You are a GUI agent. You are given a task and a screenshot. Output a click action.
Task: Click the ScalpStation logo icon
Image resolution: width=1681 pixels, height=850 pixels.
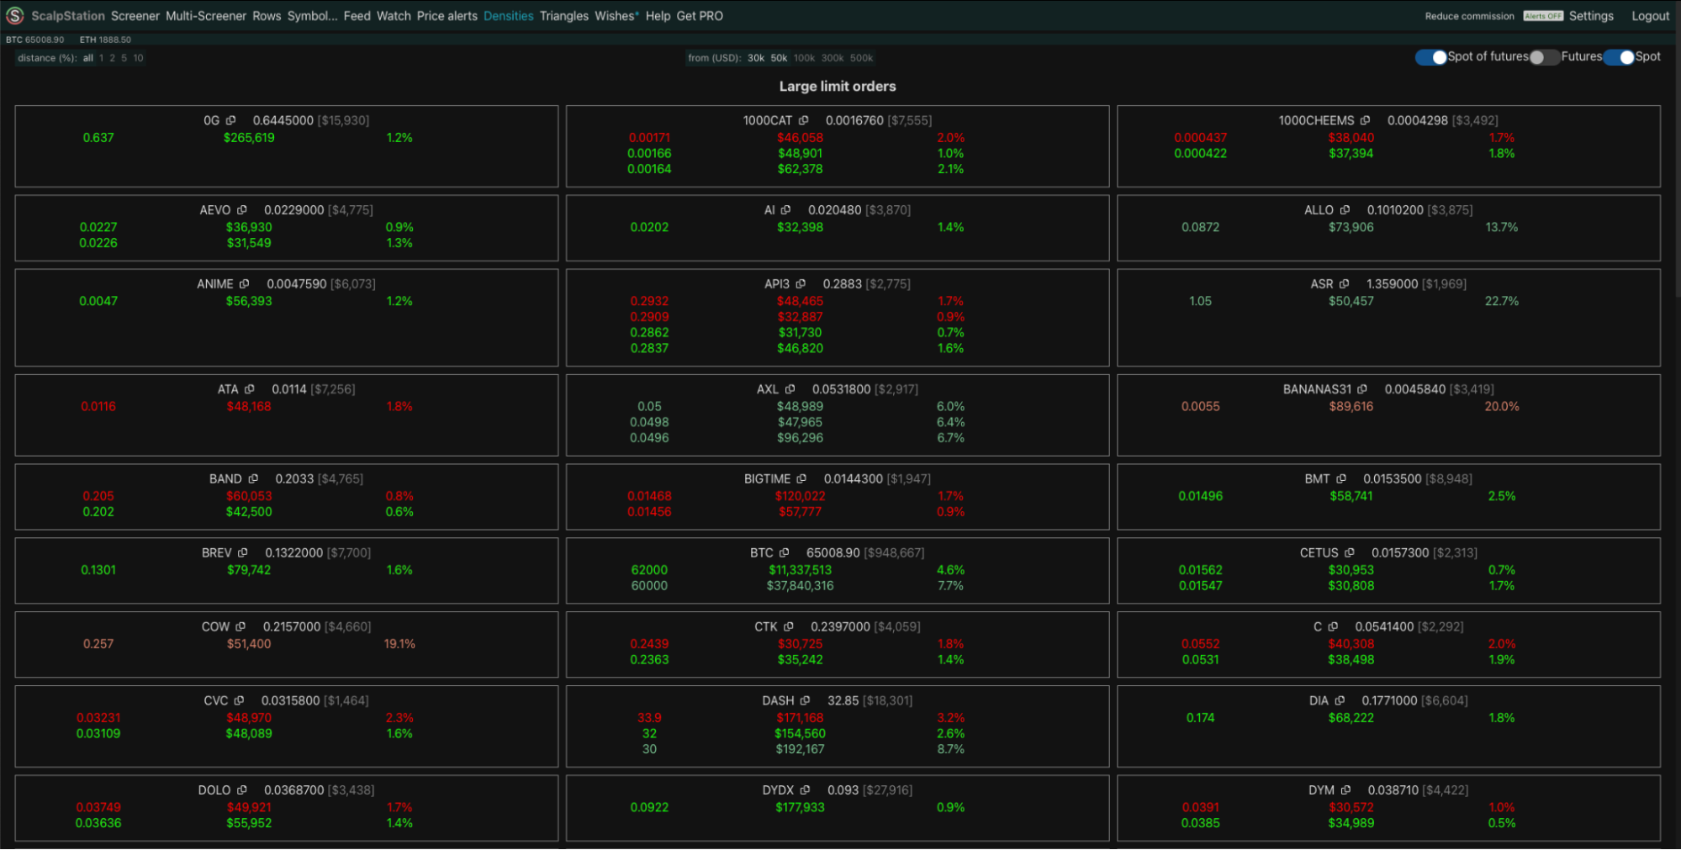[x=14, y=15]
